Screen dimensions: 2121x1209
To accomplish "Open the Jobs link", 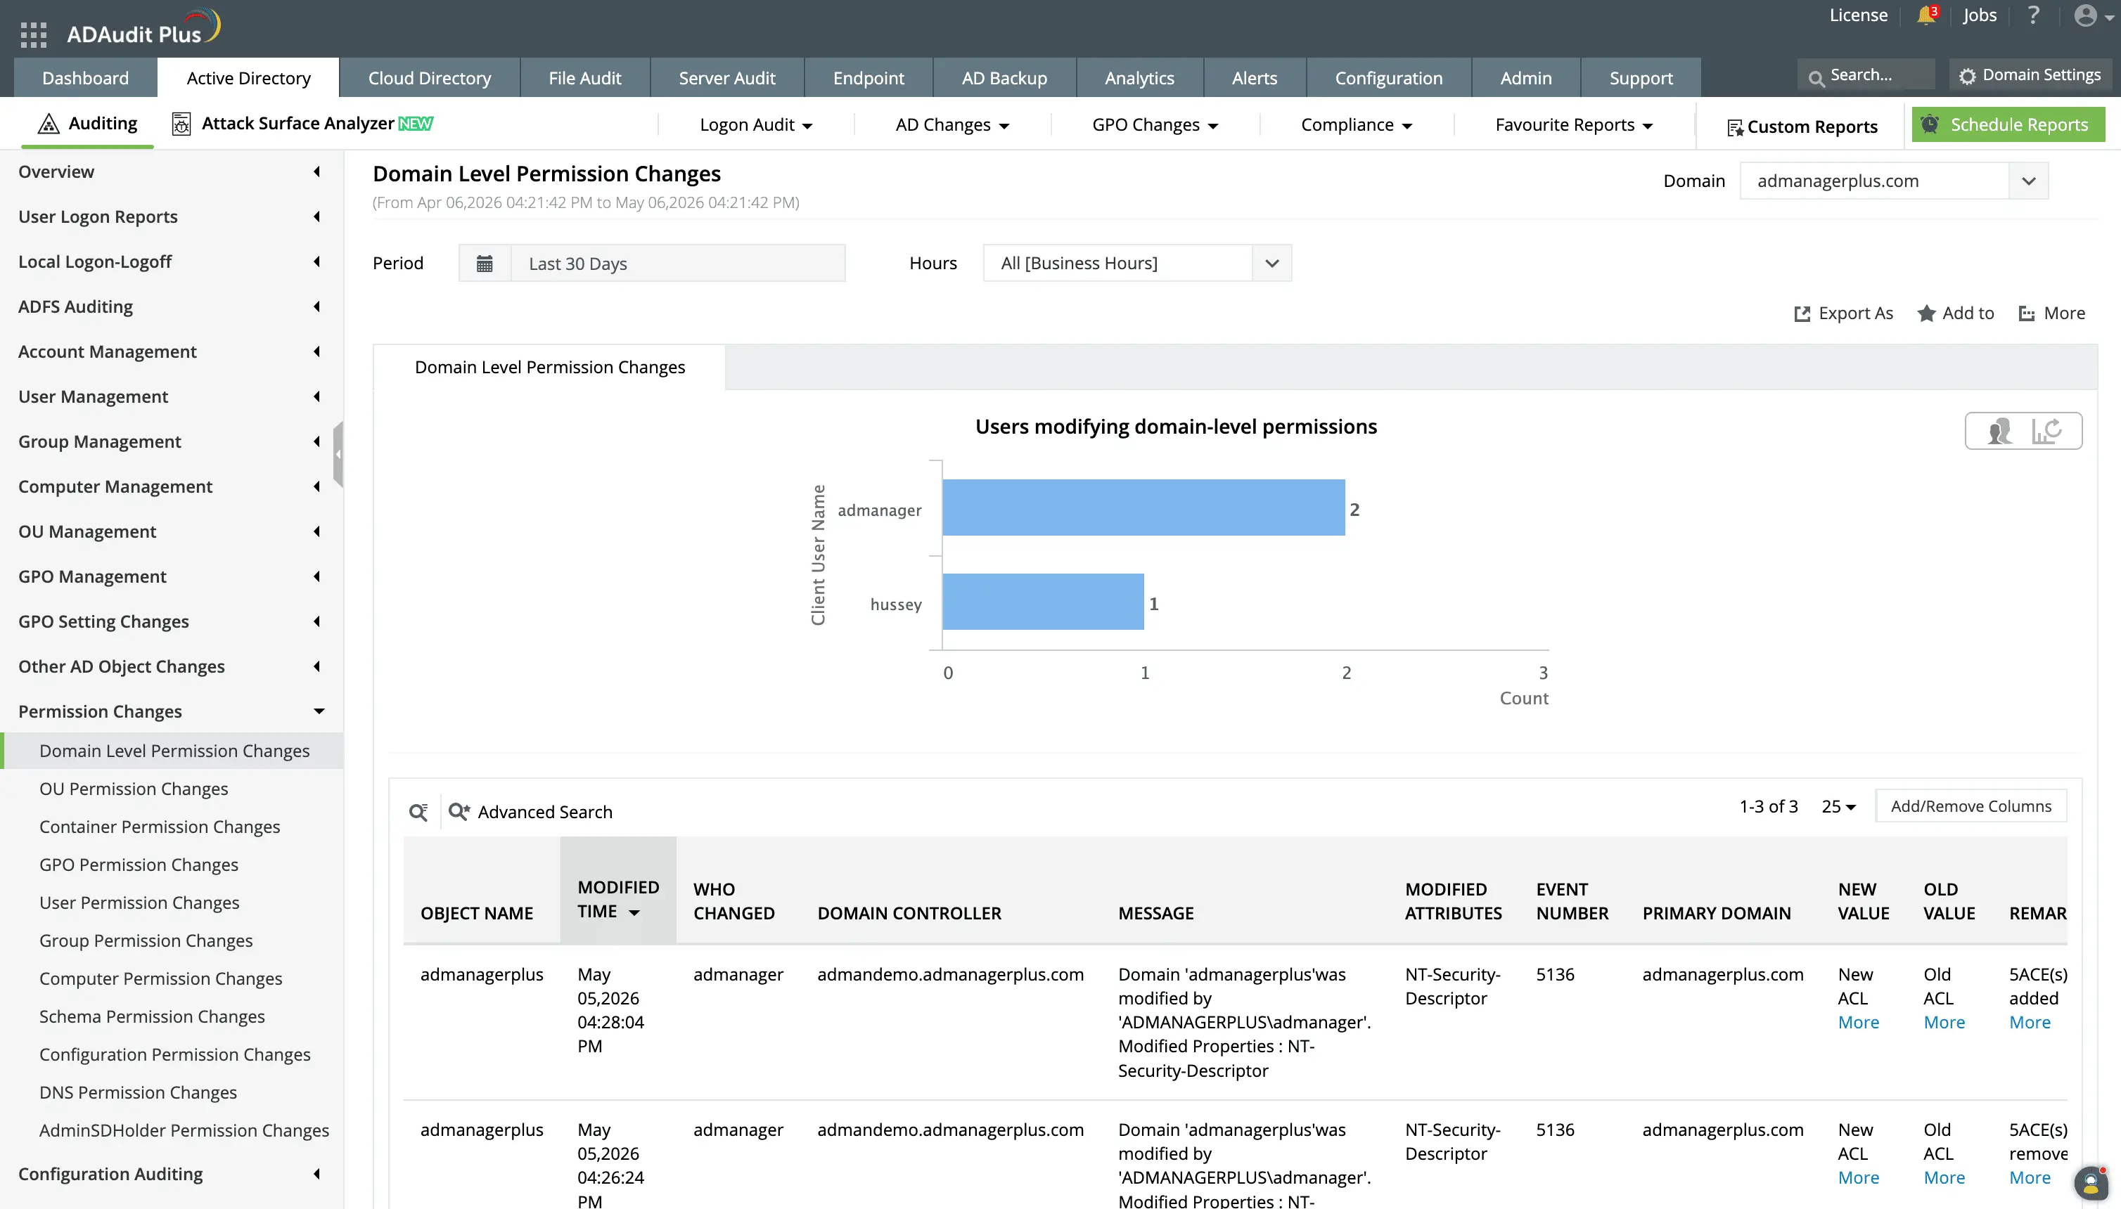I will (1980, 15).
